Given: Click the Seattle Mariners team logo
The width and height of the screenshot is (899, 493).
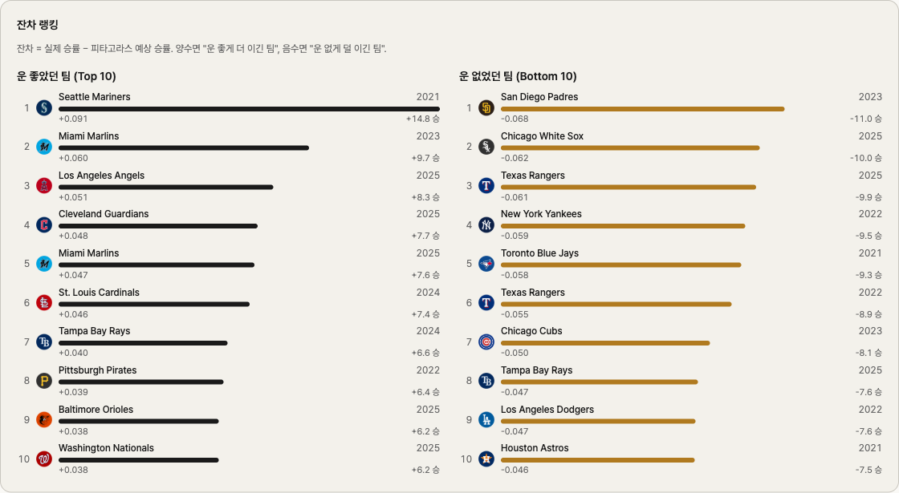Looking at the screenshot, I should [44, 108].
